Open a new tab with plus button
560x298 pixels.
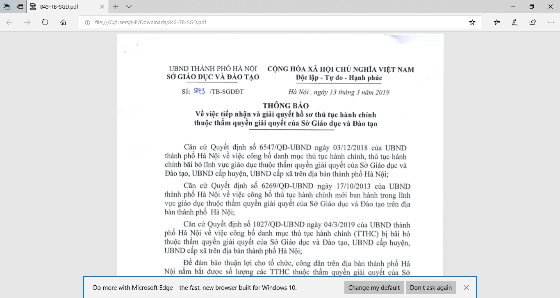point(116,7)
